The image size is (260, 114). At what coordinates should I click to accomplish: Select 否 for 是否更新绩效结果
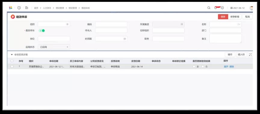coord(203,66)
